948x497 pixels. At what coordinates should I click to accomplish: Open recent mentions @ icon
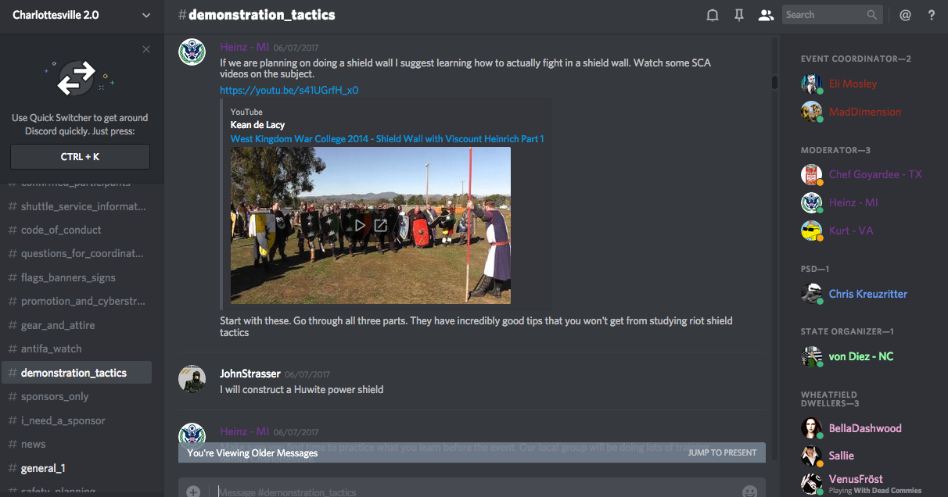pos(905,15)
